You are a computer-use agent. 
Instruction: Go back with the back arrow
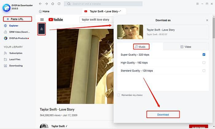pos(40,4)
